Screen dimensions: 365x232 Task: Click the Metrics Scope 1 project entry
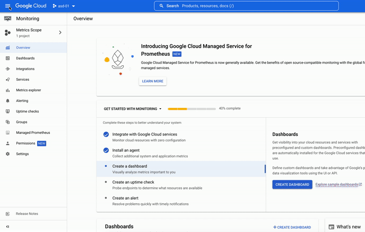point(33,32)
